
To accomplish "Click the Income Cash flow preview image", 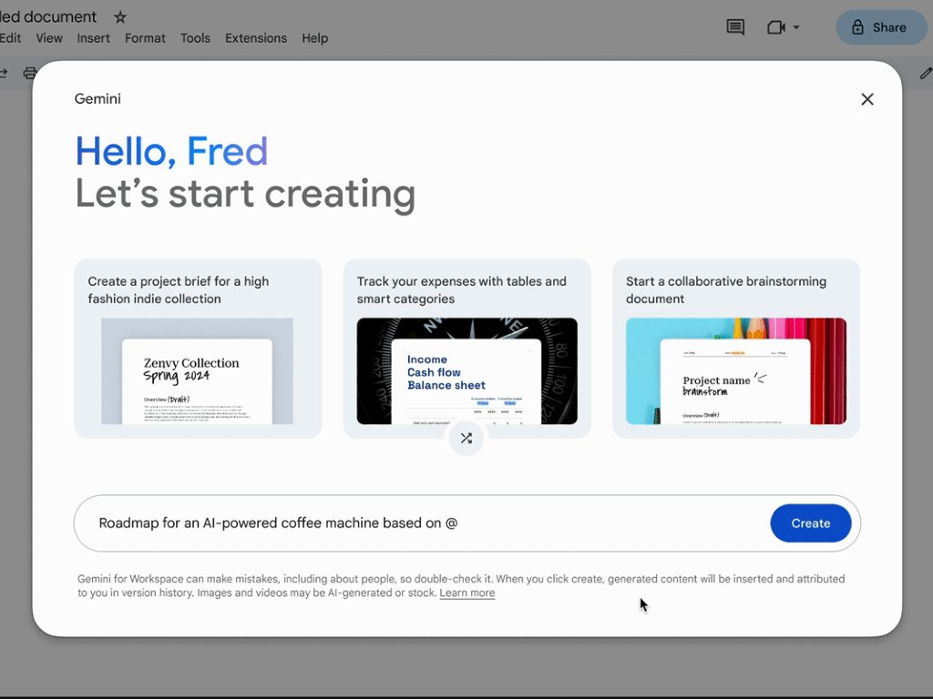I will [x=467, y=371].
